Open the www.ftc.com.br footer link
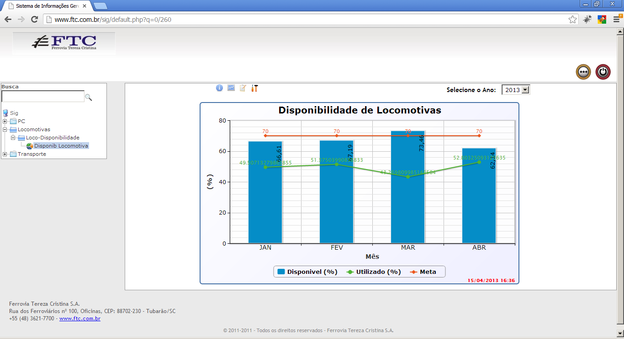The image size is (624, 339). coord(80,318)
